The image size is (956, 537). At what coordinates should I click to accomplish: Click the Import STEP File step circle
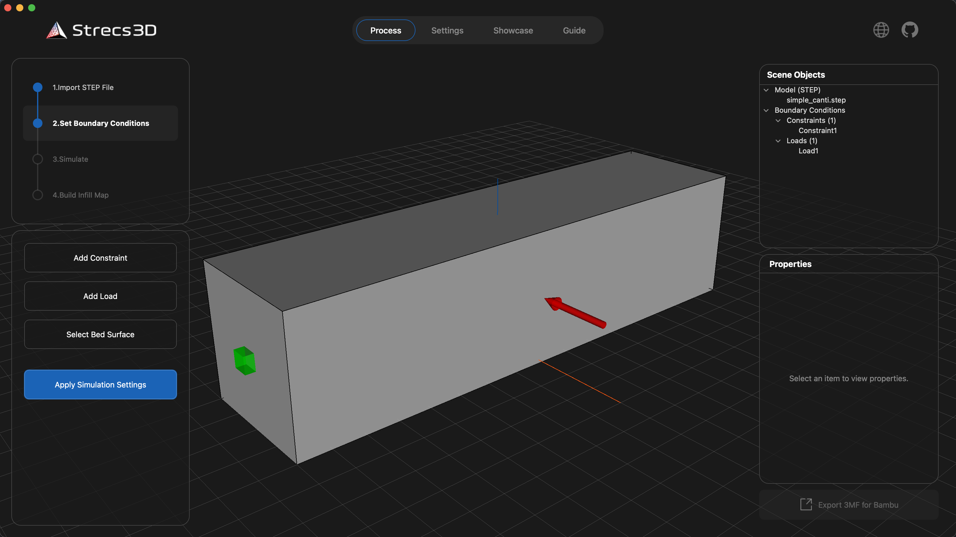pos(37,88)
